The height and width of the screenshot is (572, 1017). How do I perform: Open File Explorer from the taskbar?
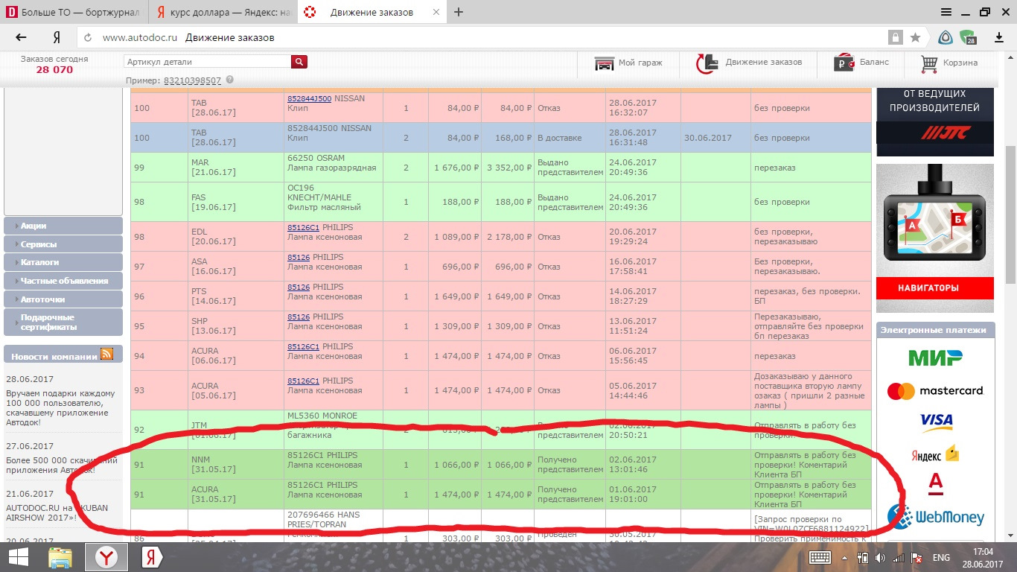coord(60,556)
